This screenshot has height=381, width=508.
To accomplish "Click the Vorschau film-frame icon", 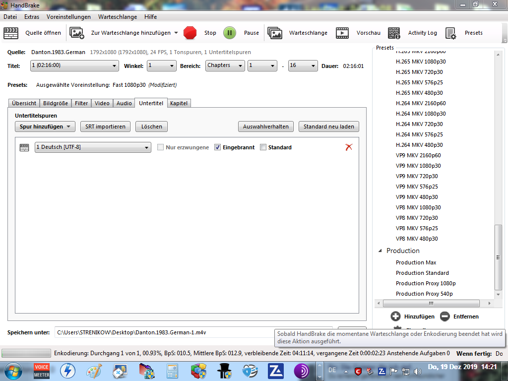I will click(342, 33).
